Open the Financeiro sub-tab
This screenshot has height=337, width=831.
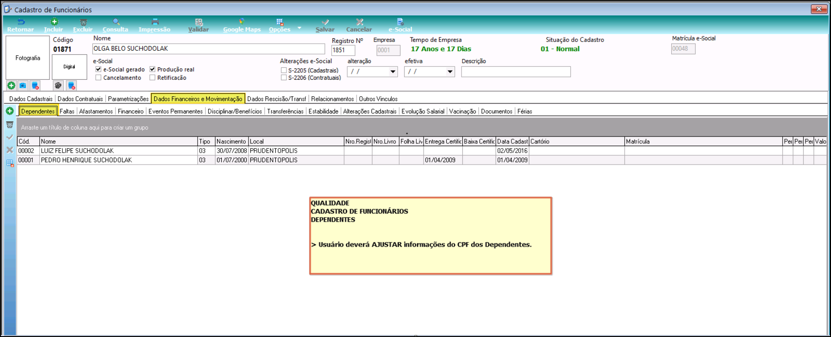[x=131, y=111]
